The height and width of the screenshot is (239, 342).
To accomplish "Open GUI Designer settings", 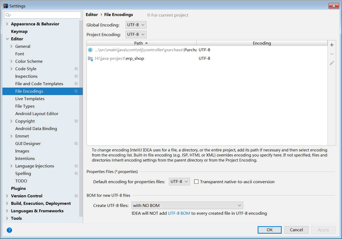I will click(28, 144).
